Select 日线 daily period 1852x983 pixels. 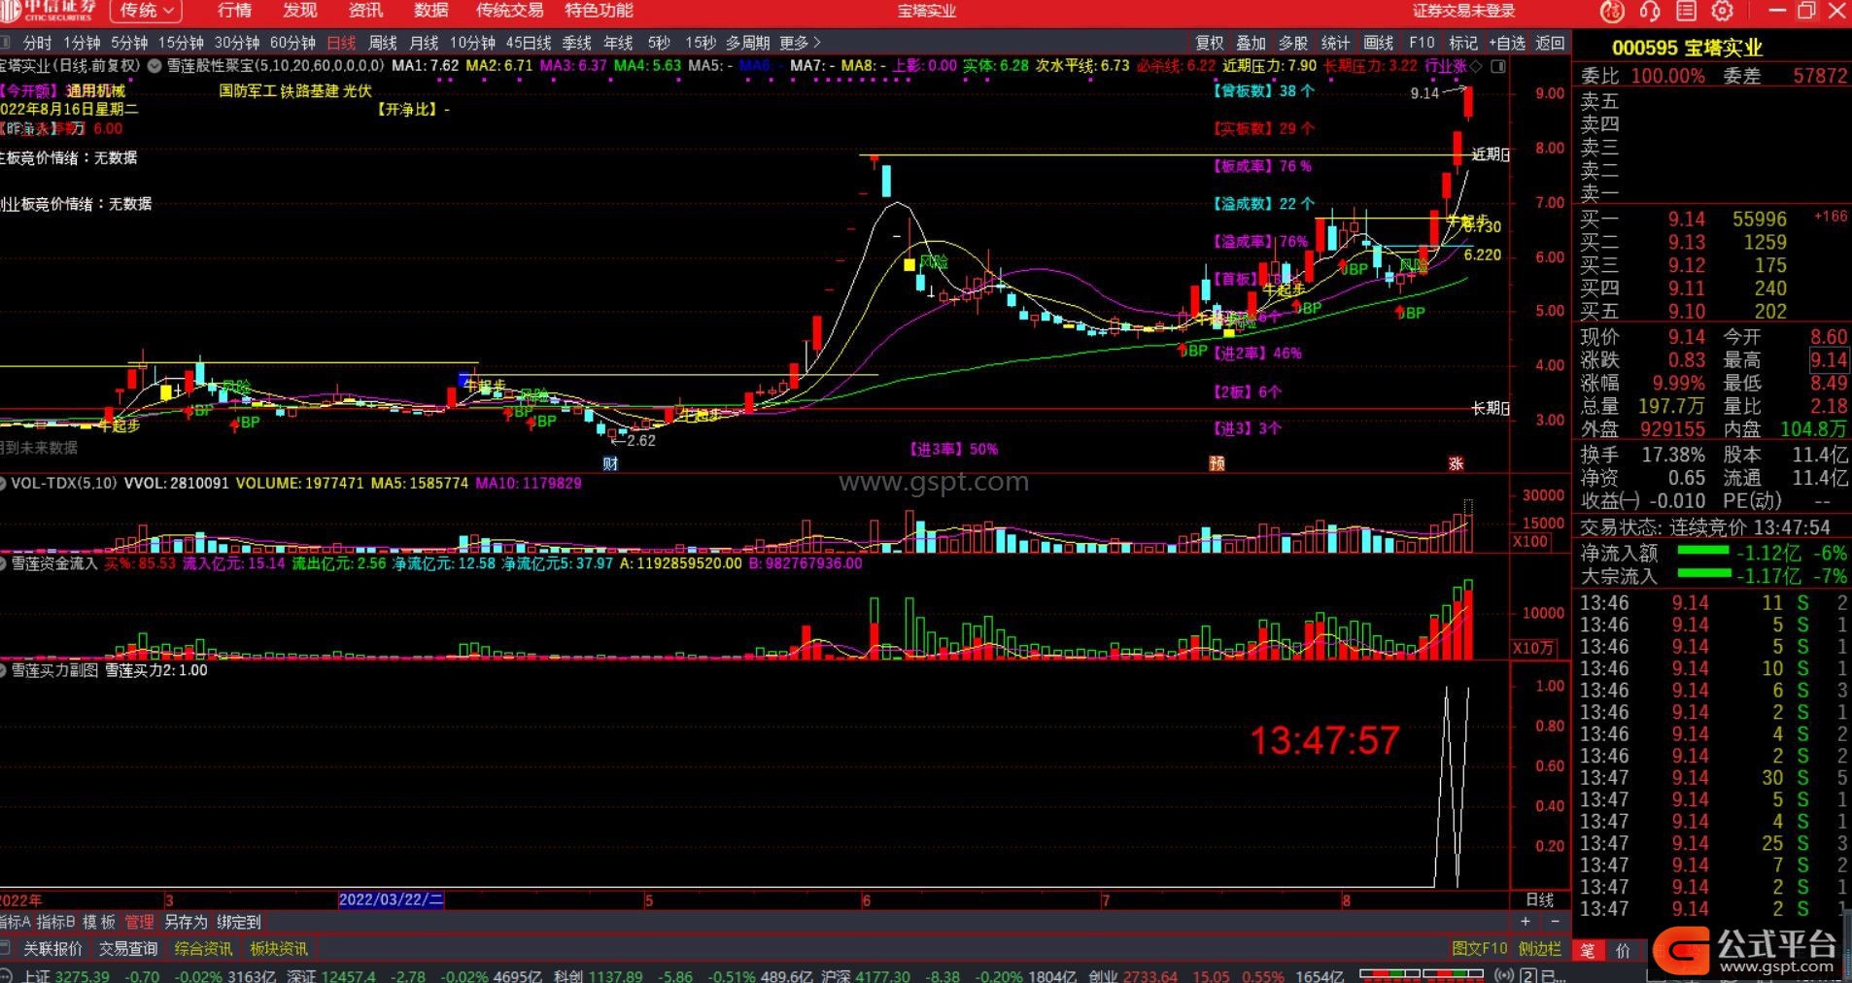(341, 43)
